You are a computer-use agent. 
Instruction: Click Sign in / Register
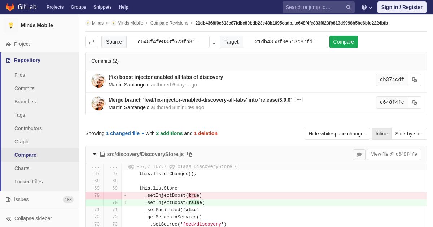[x=402, y=7]
